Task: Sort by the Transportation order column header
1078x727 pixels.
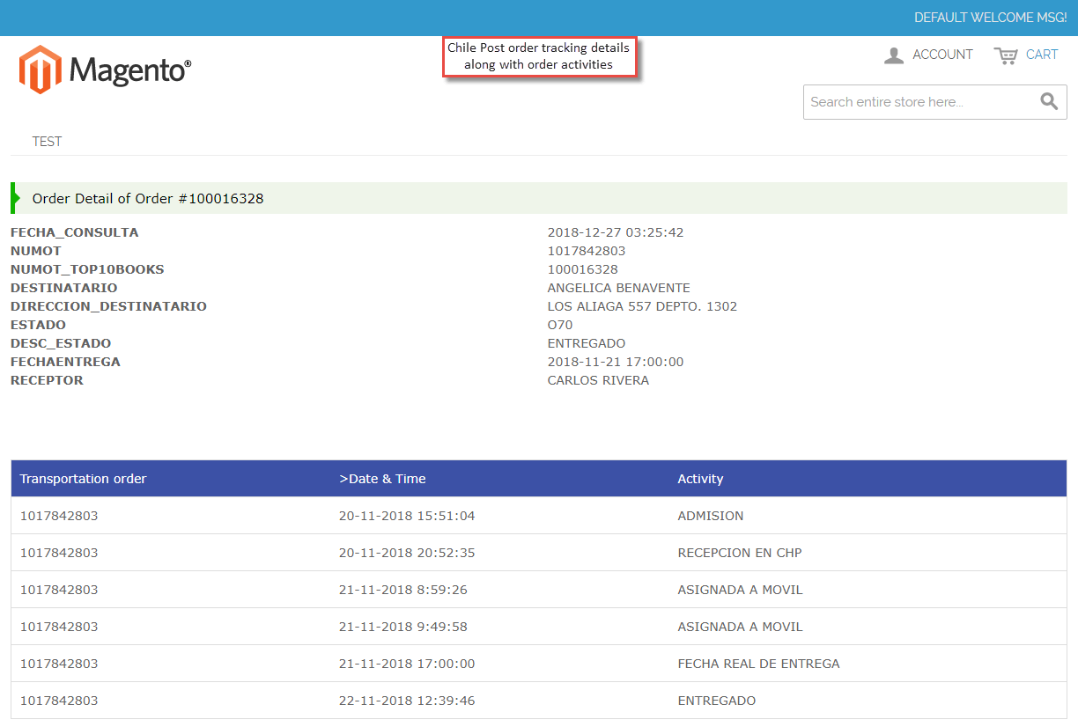Action: click(83, 479)
